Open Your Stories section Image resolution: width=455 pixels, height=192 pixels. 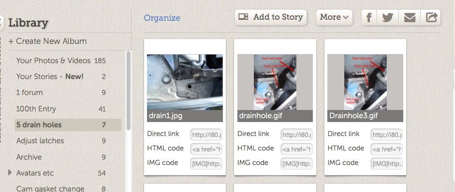pyautogui.click(x=61, y=77)
